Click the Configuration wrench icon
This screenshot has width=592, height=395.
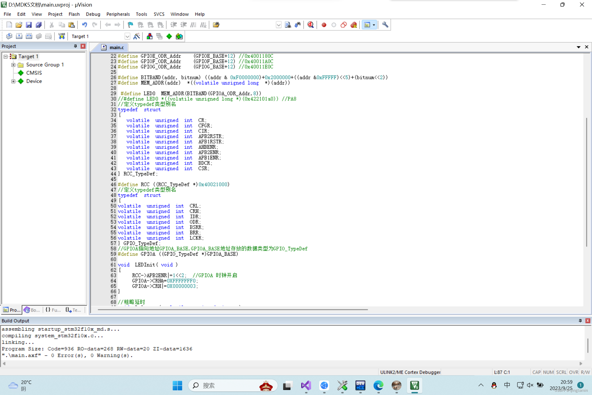click(385, 25)
